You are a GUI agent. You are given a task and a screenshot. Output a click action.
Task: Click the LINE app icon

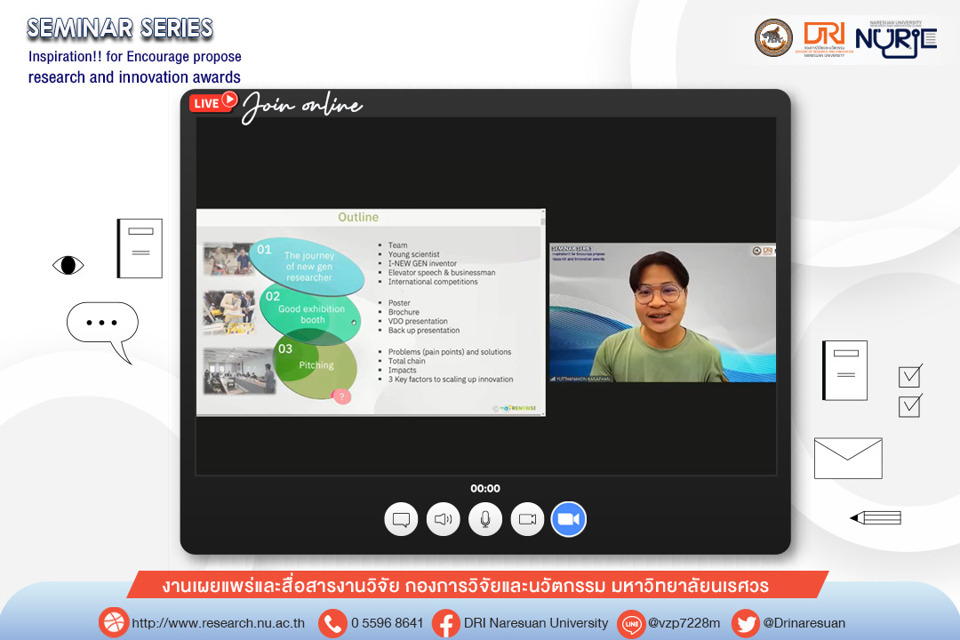click(631, 624)
